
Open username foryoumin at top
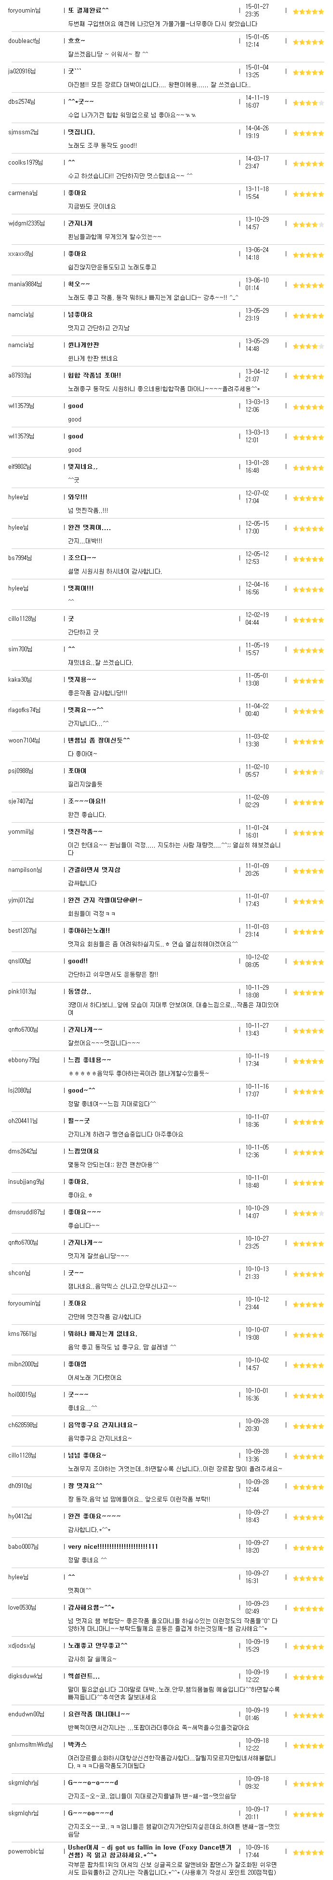click(24, 10)
